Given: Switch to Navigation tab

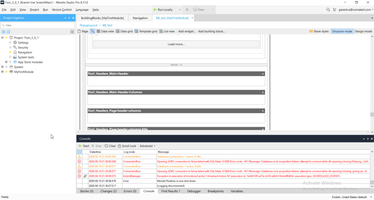Looking at the screenshot, I should 140,18.
